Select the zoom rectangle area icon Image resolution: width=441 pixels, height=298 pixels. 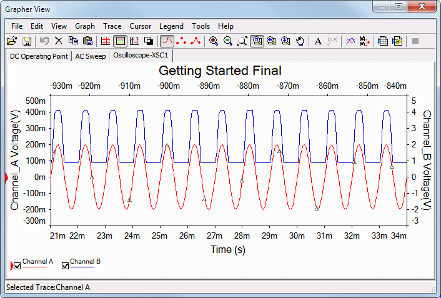(x=257, y=41)
